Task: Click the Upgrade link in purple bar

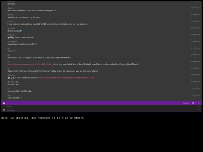Action: click(x=186, y=103)
